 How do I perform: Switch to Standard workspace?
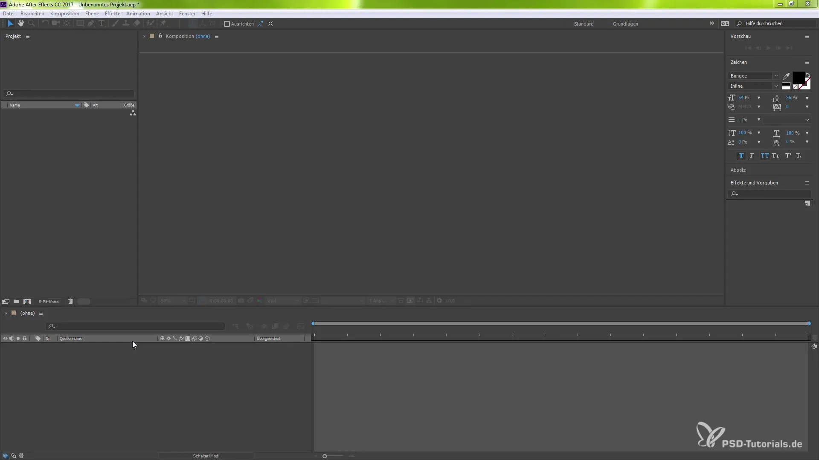point(584,24)
